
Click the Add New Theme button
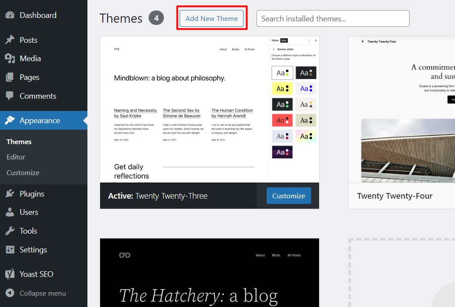[212, 18]
